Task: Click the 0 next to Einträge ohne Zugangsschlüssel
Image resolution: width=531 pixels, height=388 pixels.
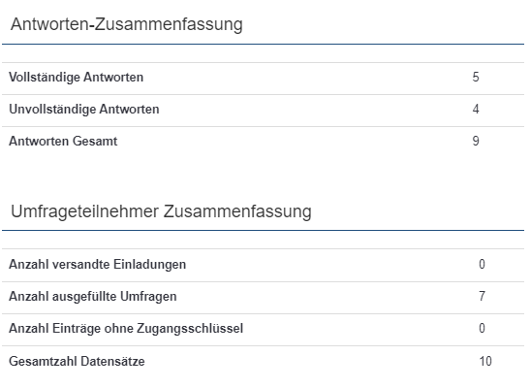Action: click(x=482, y=328)
